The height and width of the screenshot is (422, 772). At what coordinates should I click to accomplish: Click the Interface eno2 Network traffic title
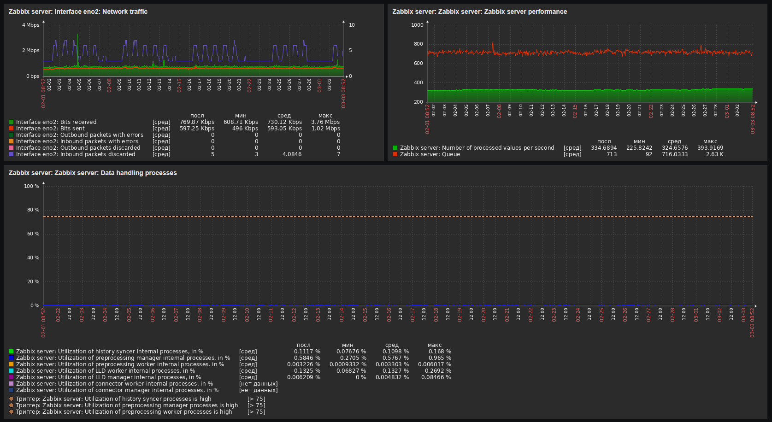(x=78, y=12)
